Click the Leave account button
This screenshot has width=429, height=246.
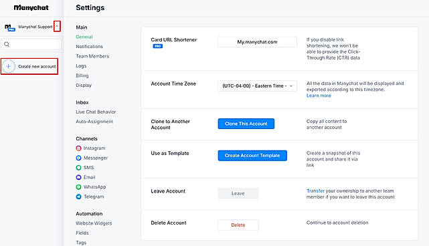[238, 193]
